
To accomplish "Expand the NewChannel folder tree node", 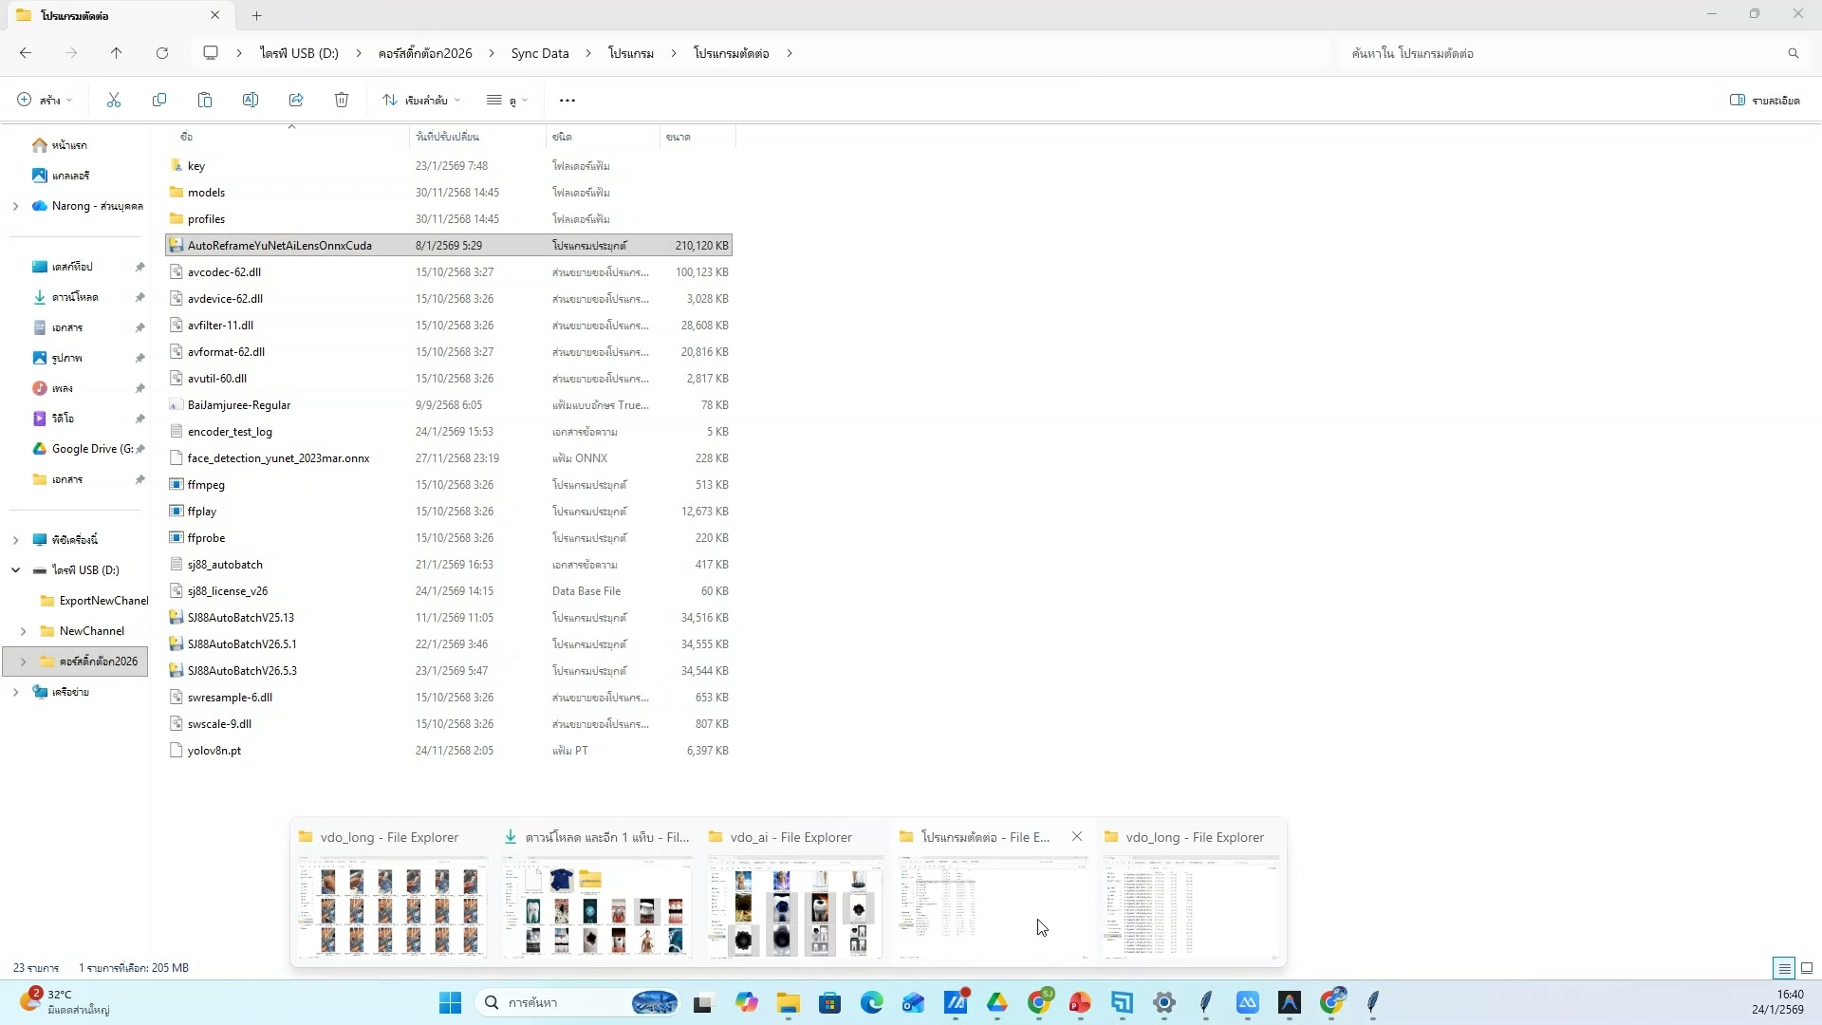I will [x=23, y=631].
